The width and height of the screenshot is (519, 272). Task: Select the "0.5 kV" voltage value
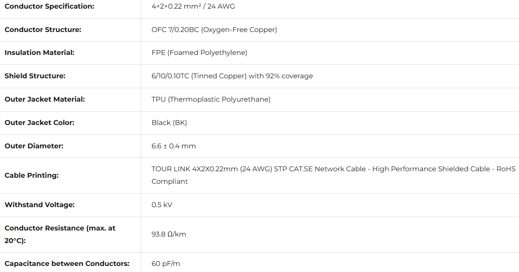tap(162, 205)
